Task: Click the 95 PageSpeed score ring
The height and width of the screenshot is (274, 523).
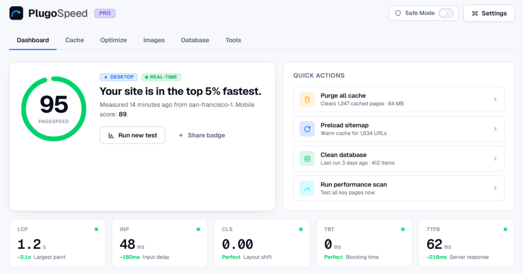Action: pos(54,109)
